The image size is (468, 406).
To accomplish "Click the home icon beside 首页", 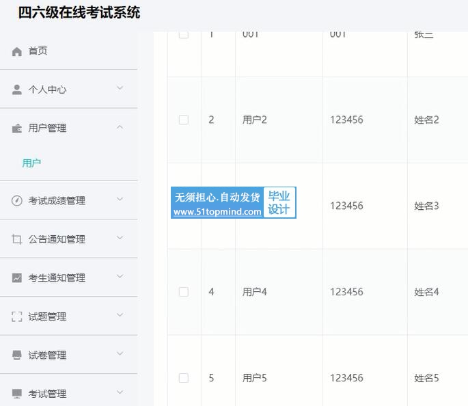I will [16, 51].
